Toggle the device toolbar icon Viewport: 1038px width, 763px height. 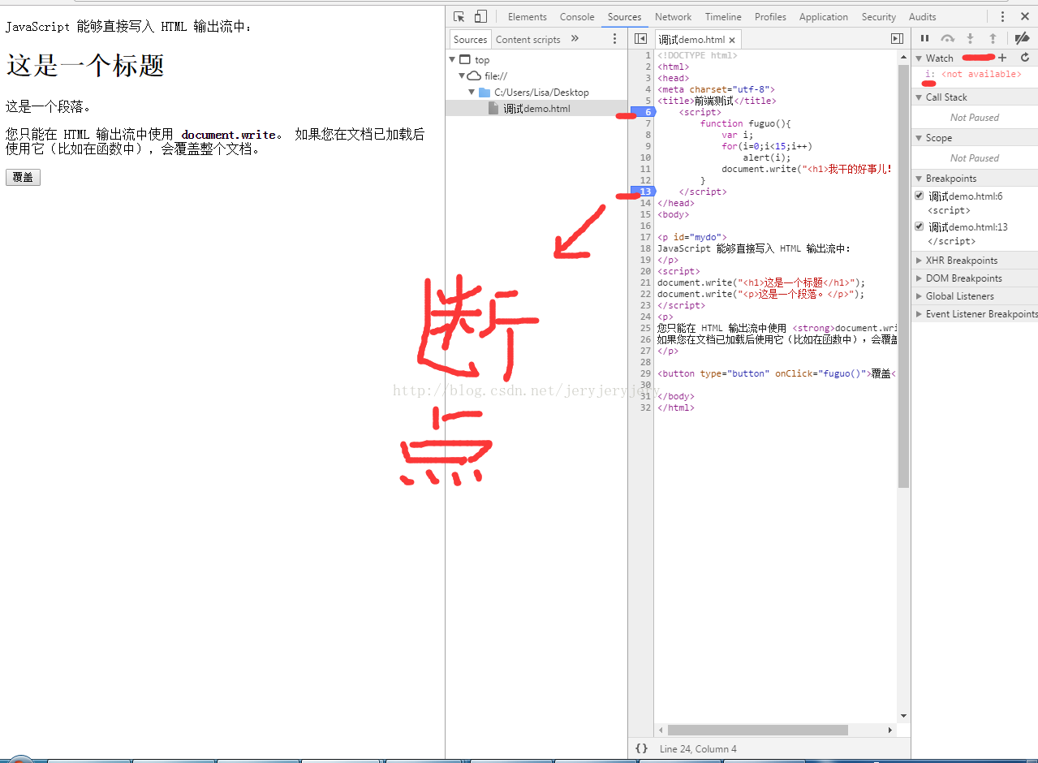point(480,16)
